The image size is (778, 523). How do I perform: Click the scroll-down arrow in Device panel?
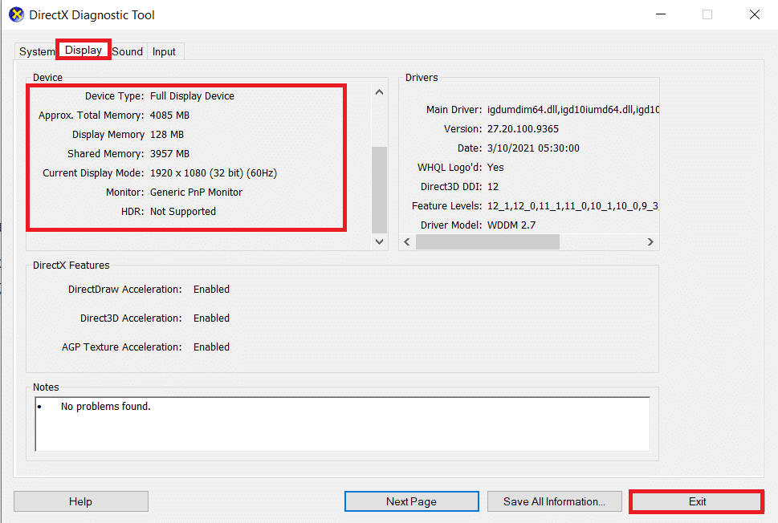point(378,241)
